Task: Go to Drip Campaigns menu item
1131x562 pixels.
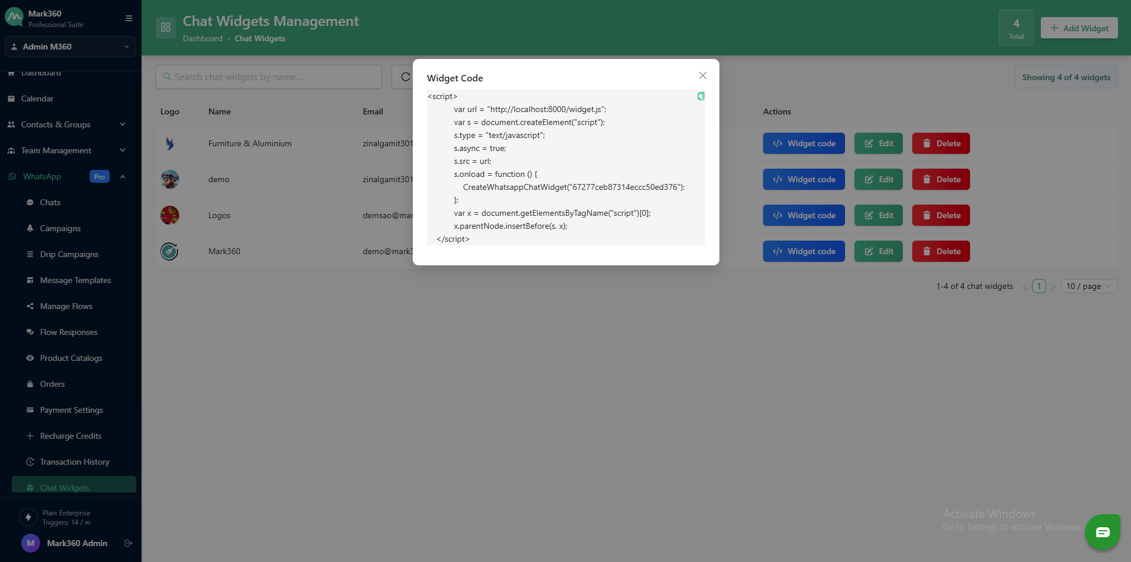Action: [69, 254]
